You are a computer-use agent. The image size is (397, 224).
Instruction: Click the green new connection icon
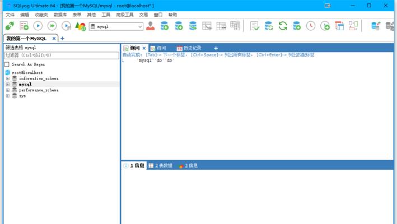10,26
